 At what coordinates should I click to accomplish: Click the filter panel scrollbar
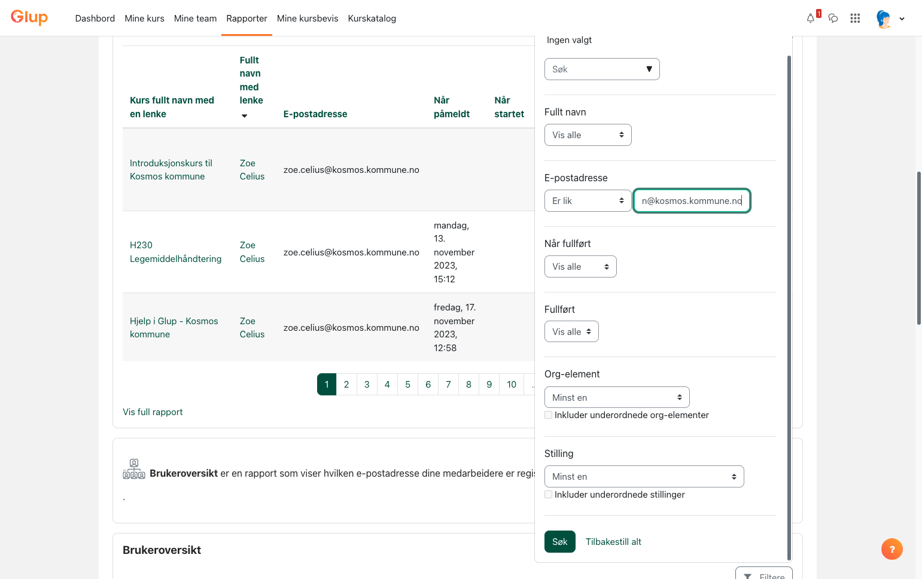coord(789,307)
